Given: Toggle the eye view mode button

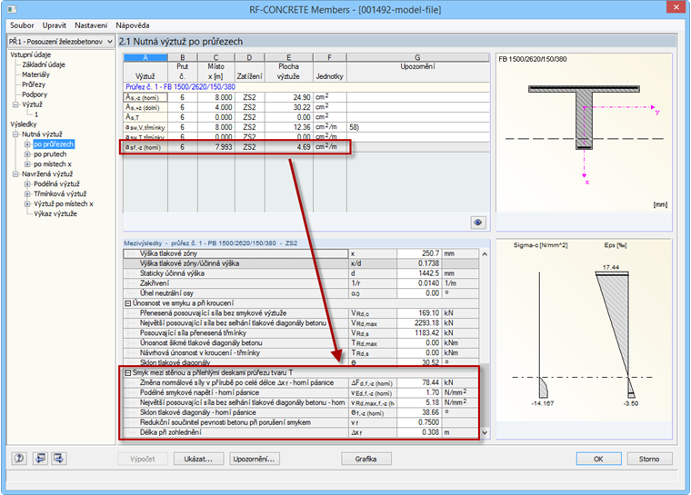Looking at the screenshot, I should point(478,222).
